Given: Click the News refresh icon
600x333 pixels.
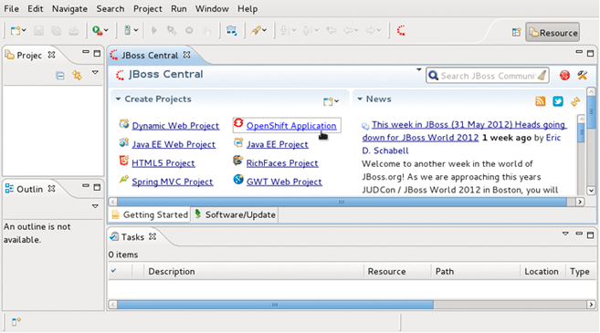Looking at the screenshot, I should (575, 101).
